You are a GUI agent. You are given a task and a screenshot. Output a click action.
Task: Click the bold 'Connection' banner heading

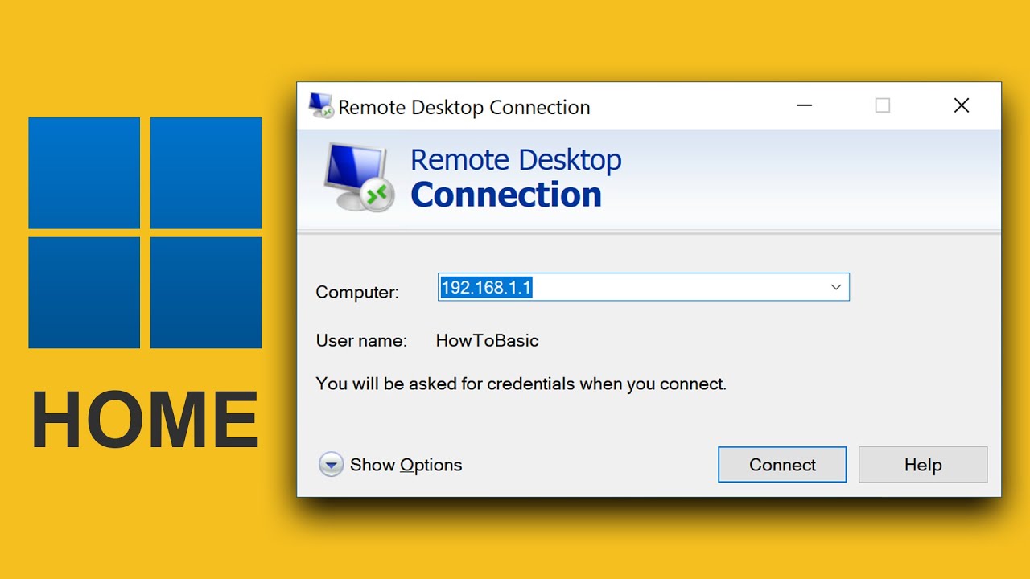506,195
